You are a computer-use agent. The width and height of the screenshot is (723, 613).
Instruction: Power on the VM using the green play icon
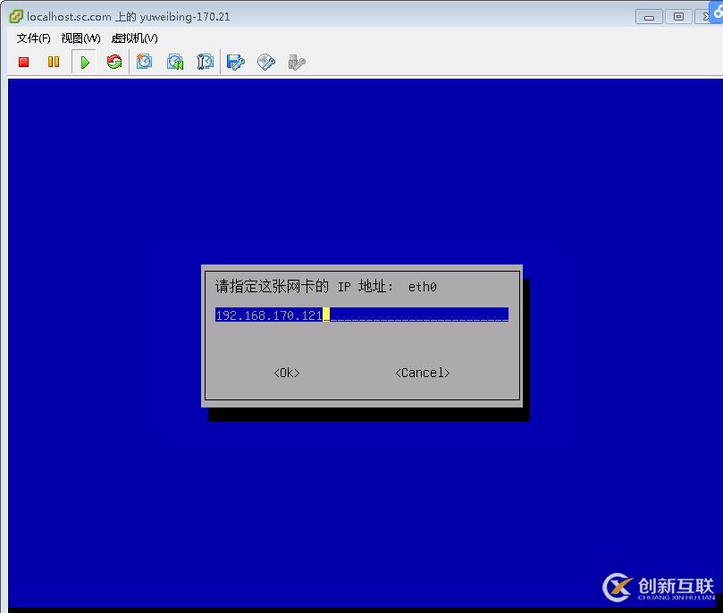pyautogui.click(x=83, y=62)
